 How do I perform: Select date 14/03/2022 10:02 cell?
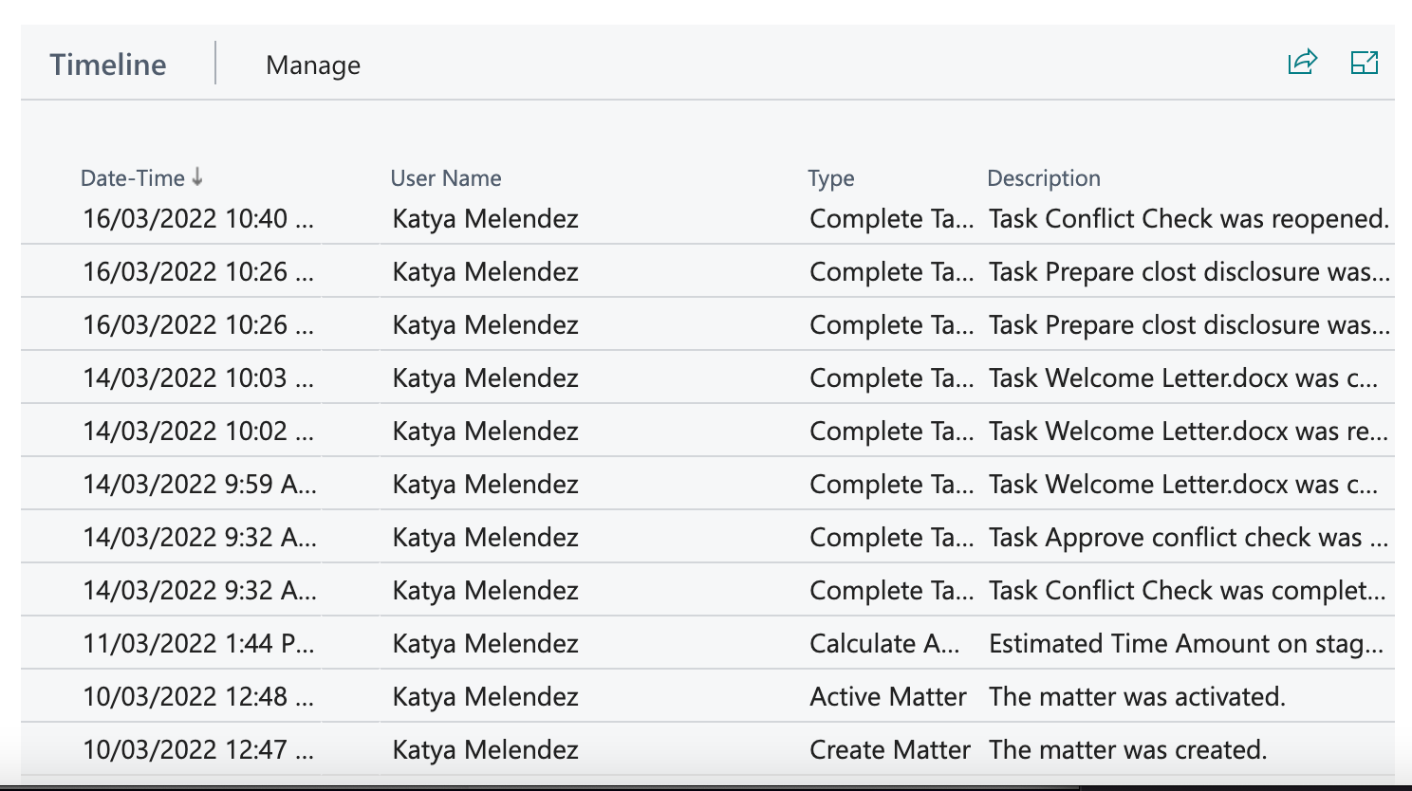[198, 431]
